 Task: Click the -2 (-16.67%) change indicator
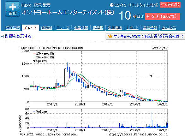pyautogui.click(x=163, y=16)
